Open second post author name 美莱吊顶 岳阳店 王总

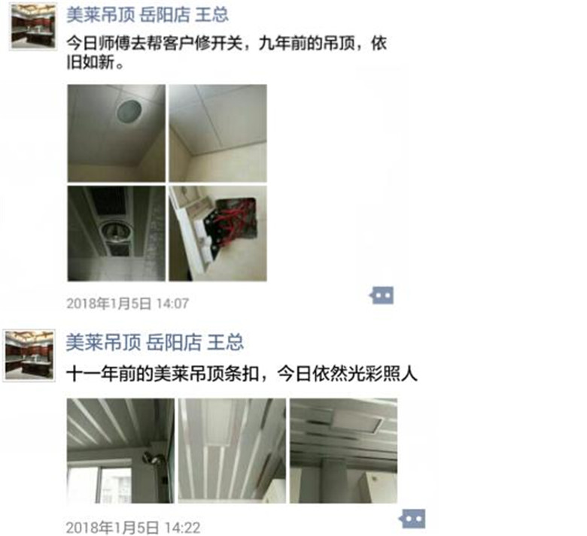[x=155, y=342]
